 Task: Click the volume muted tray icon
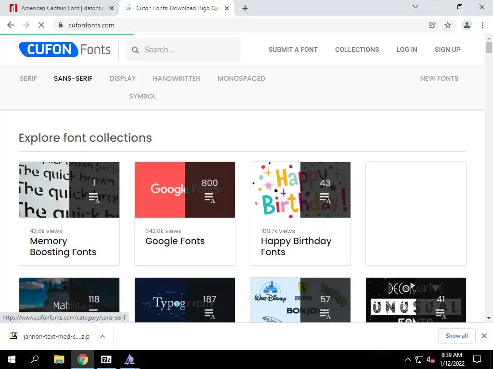pyautogui.click(x=430, y=359)
